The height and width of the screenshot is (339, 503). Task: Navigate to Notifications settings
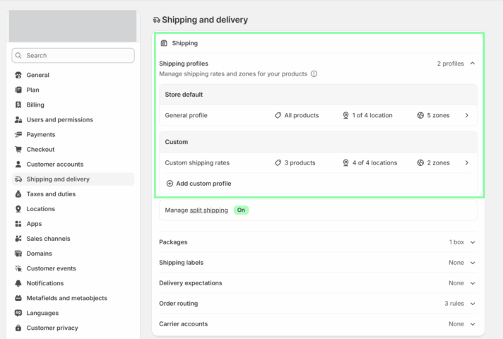[x=73, y=283]
